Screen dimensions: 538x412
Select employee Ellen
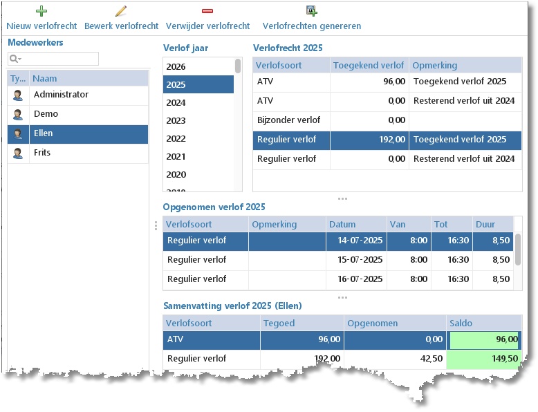(78, 134)
